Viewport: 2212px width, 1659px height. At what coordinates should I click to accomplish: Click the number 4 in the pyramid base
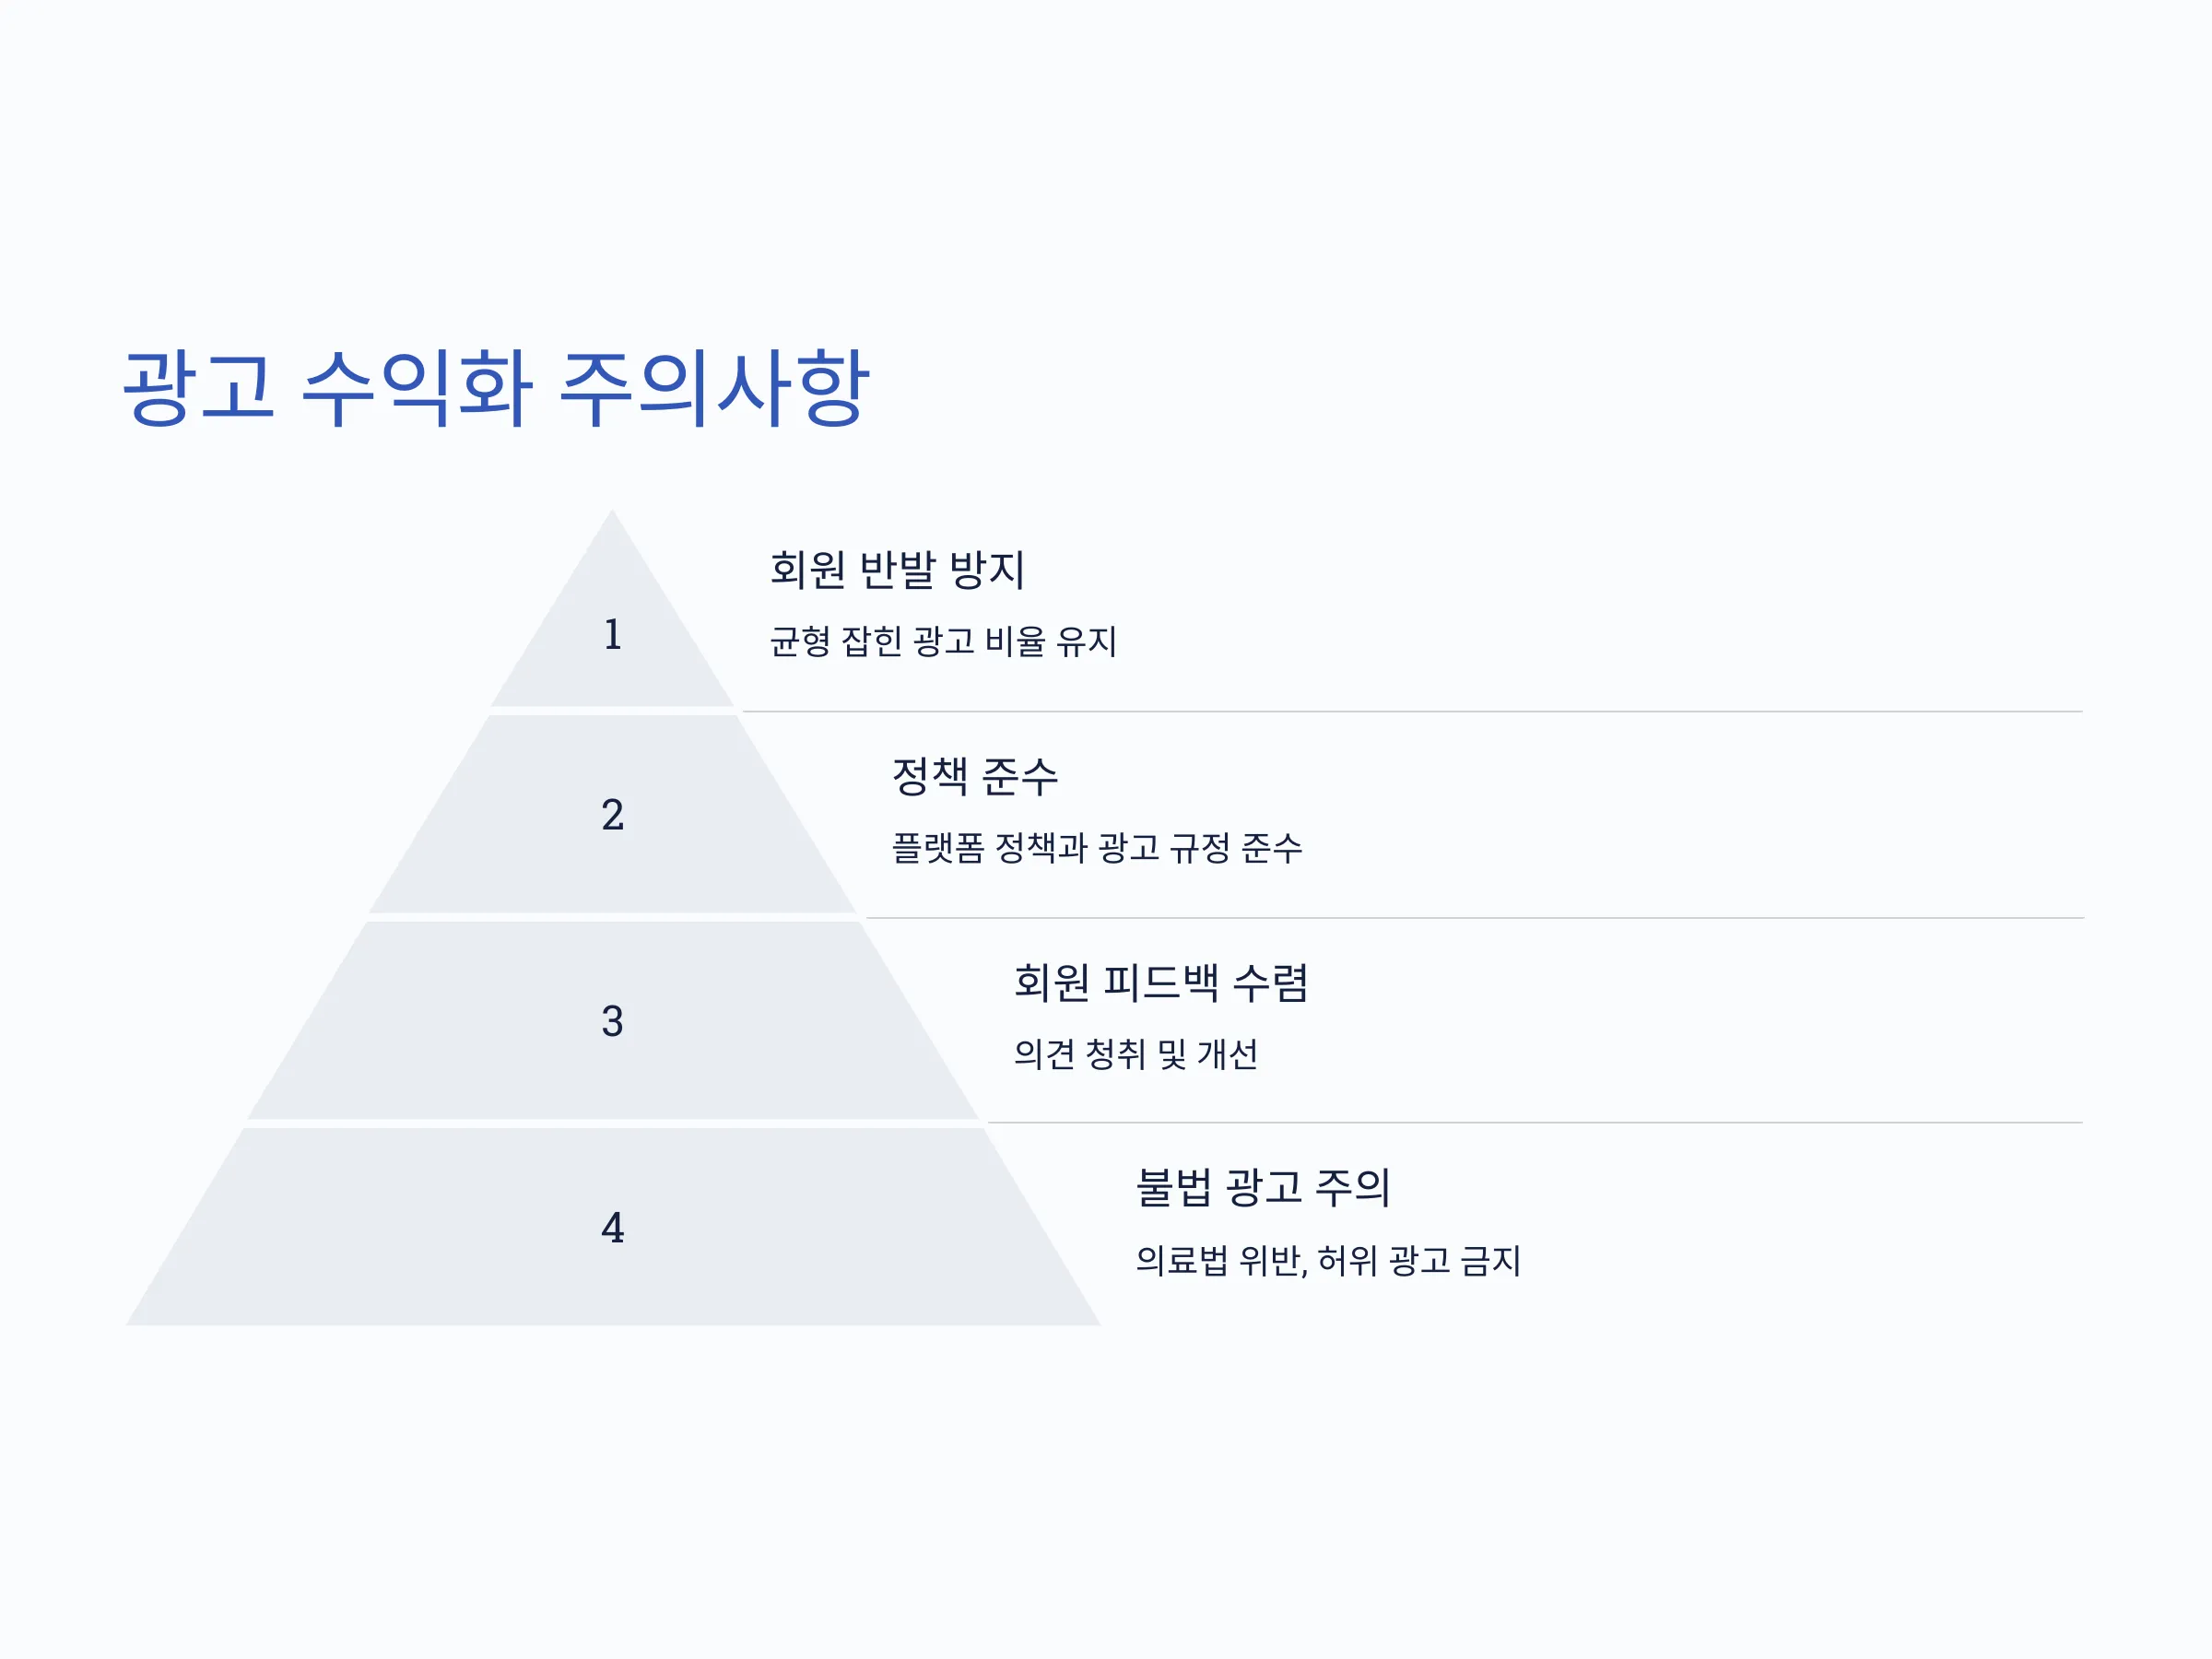coord(612,1227)
